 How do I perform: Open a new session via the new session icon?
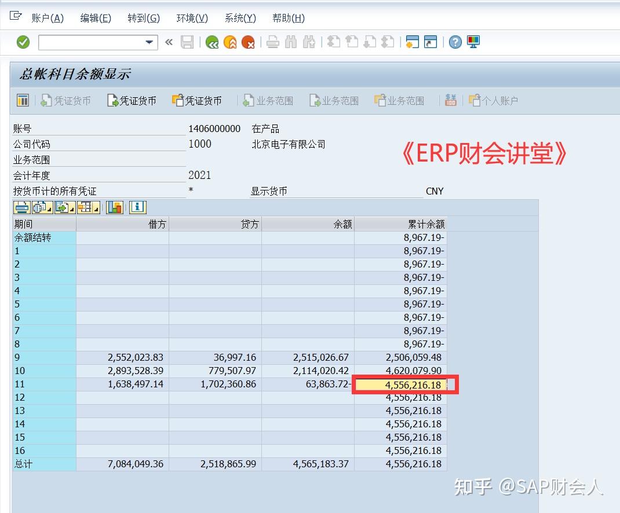[x=412, y=42]
